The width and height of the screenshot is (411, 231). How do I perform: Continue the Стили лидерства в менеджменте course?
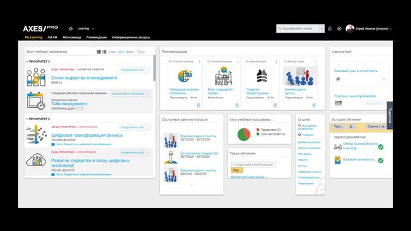(133, 70)
